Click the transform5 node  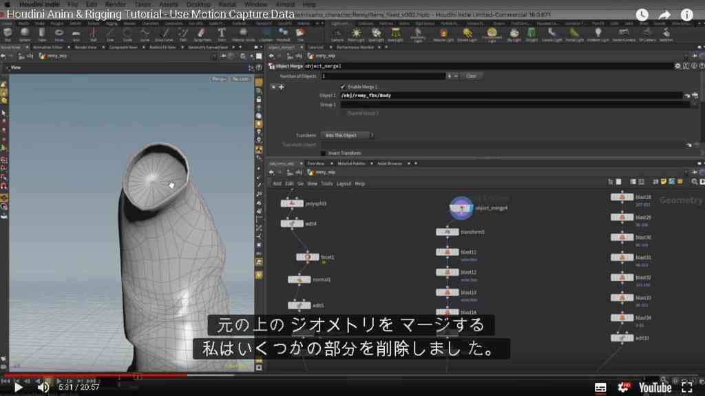pos(448,232)
